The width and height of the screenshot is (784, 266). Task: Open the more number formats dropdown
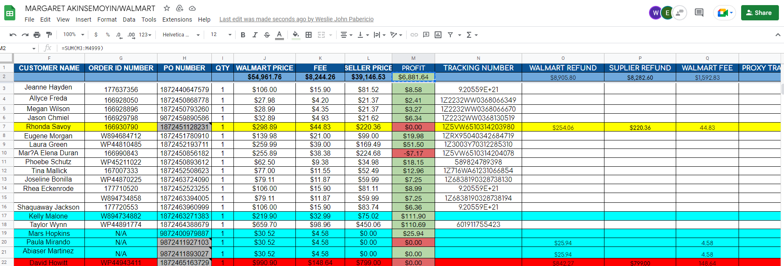coord(145,35)
